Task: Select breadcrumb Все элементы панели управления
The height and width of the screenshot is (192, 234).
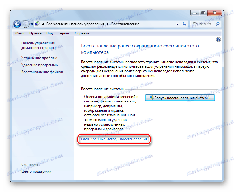Action: (x=75, y=24)
